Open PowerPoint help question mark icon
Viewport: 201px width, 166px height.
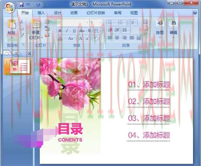(195, 13)
